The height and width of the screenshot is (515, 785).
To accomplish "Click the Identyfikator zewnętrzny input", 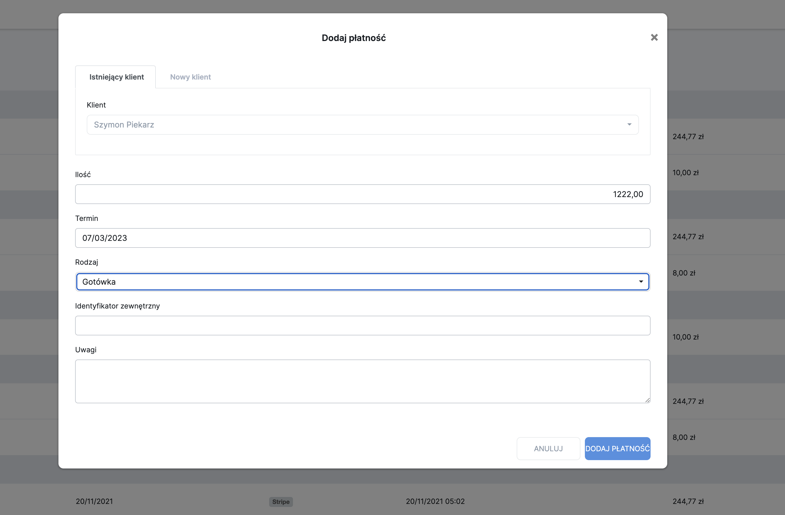I will pyautogui.click(x=362, y=326).
